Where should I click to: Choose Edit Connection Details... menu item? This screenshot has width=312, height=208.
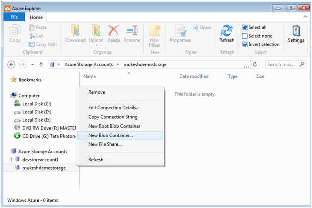120,108
